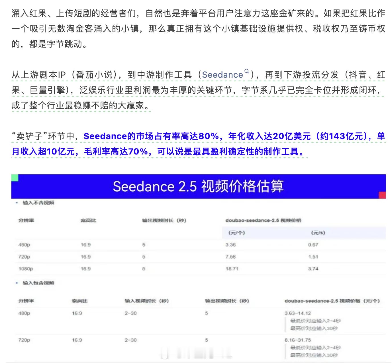Select the 18.71 price cell
Screen dimensions: 392x363
point(232,269)
